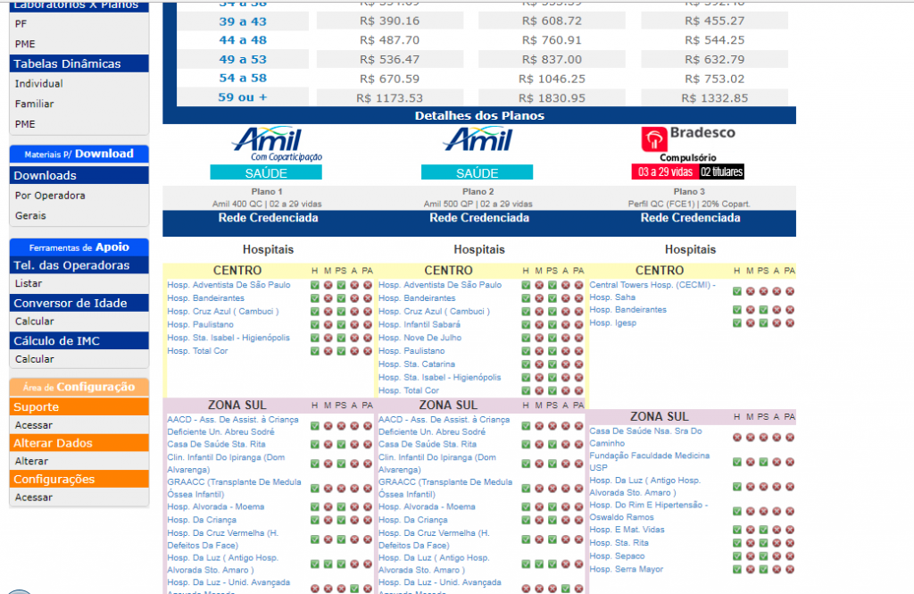Click Plano 2 Hosp. Infantil Sabará H checkmark
Viewport: 914px width, 594px height.
pos(526,325)
